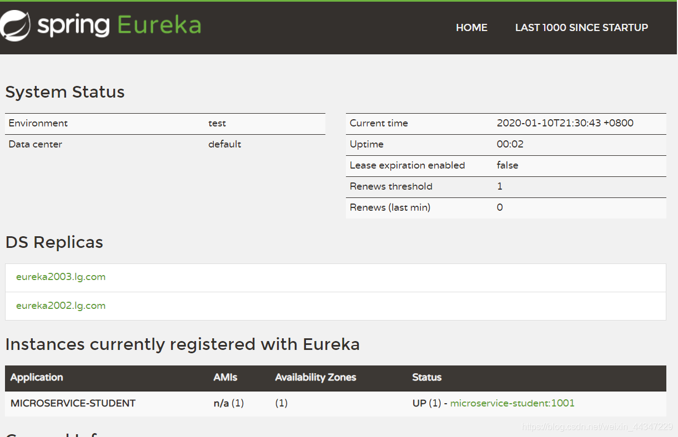Select the Uptime value 00:02
The image size is (678, 437).
pos(510,144)
